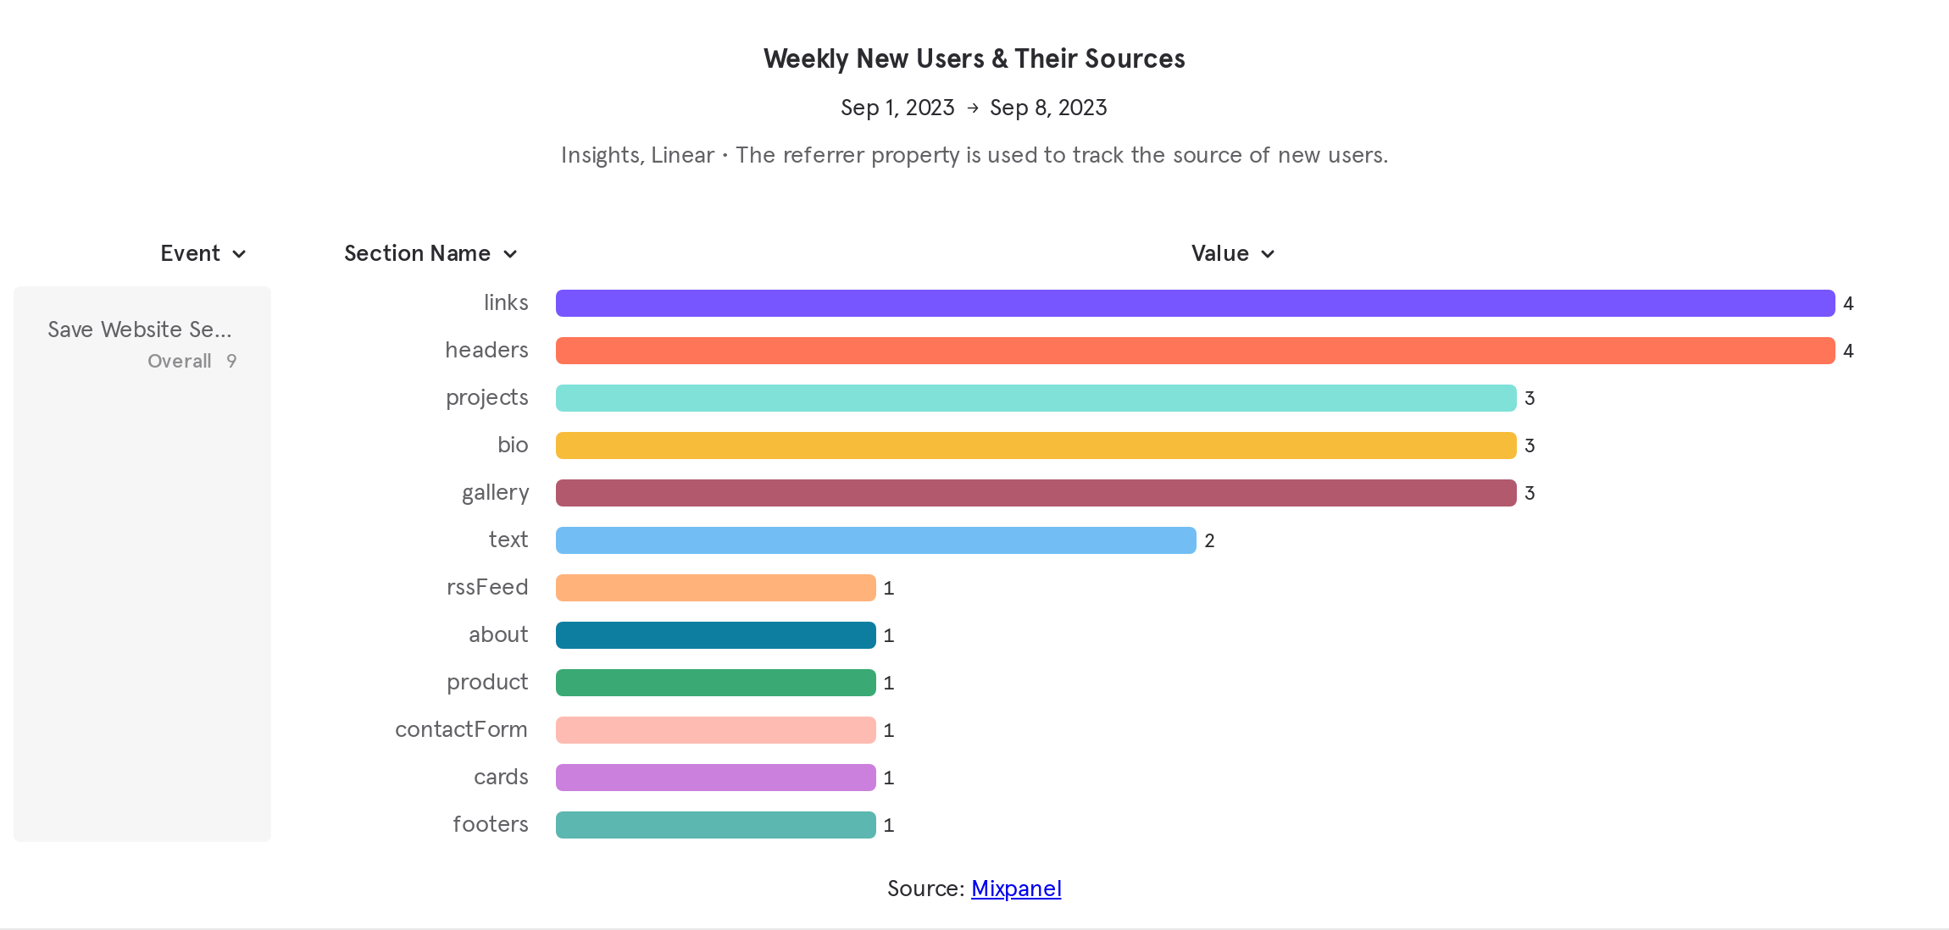The width and height of the screenshot is (1949, 930).
Task: Click the Weekly New Users chart title
Action: (x=974, y=58)
